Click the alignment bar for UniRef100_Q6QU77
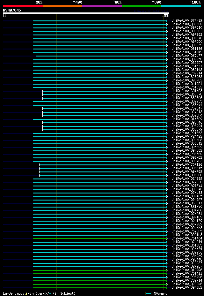 (102, 56)
